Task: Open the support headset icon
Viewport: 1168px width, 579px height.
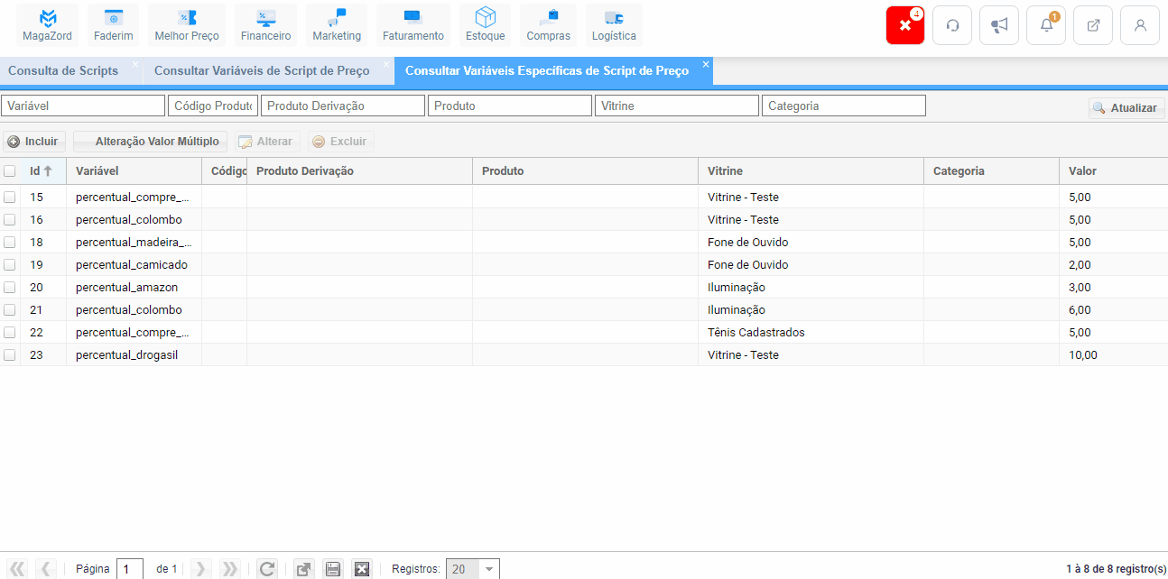Action: point(952,25)
